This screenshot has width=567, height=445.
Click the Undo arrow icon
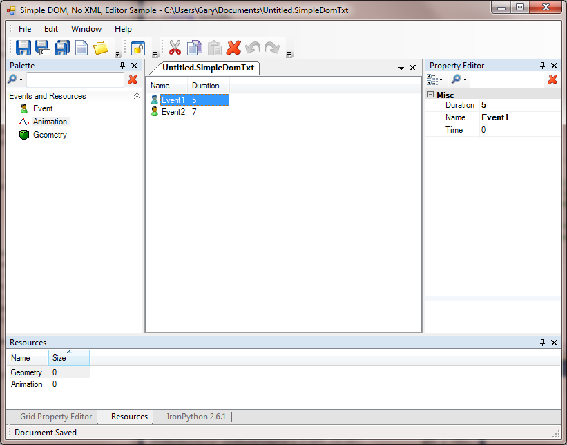pyautogui.click(x=253, y=48)
